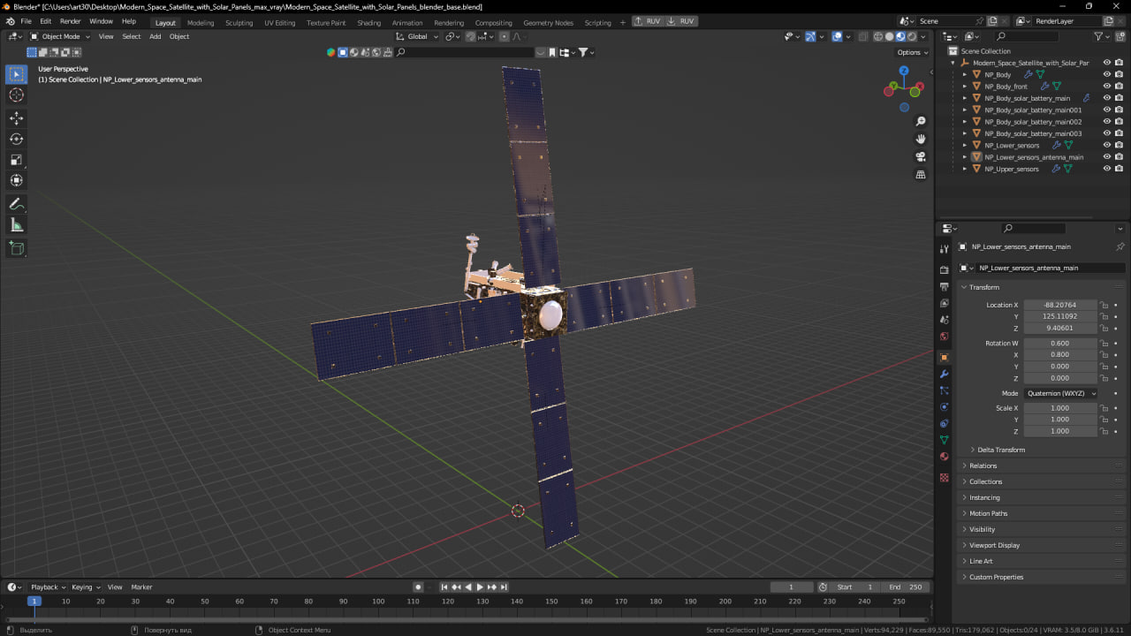Toggle camera view in viewport
Viewport: 1131px width, 636px height.
(x=921, y=156)
